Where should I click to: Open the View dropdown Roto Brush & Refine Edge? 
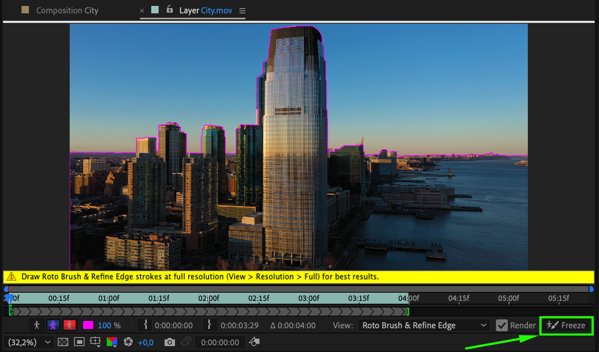tap(424, 325)
